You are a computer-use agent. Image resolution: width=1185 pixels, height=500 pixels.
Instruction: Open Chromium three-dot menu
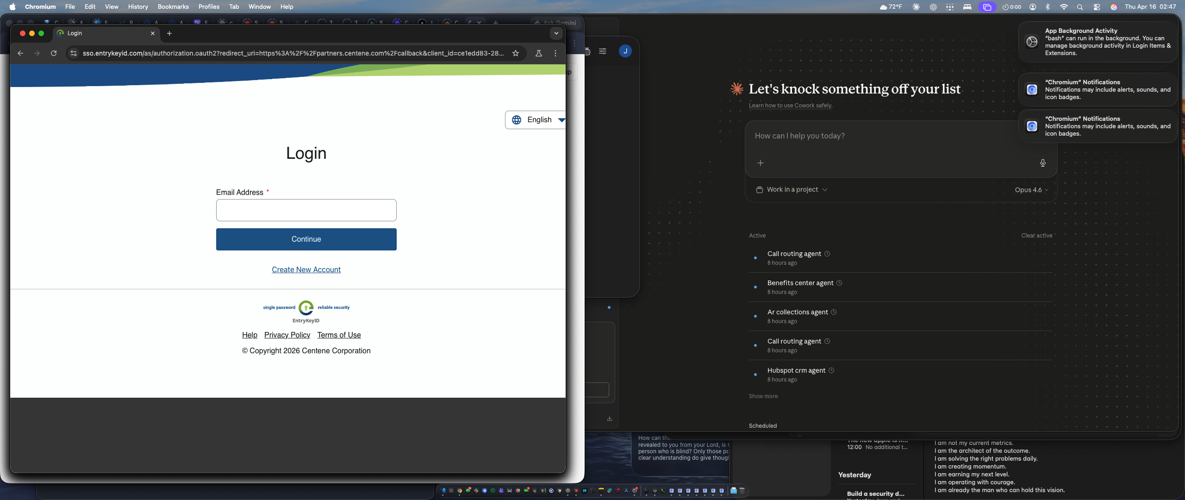click(555, 53)
